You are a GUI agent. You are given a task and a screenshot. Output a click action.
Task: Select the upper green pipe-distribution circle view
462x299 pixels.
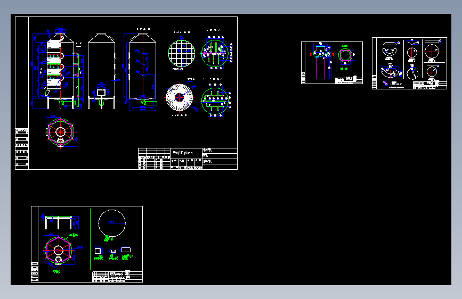pyautogui.click(x=216, y=53)
